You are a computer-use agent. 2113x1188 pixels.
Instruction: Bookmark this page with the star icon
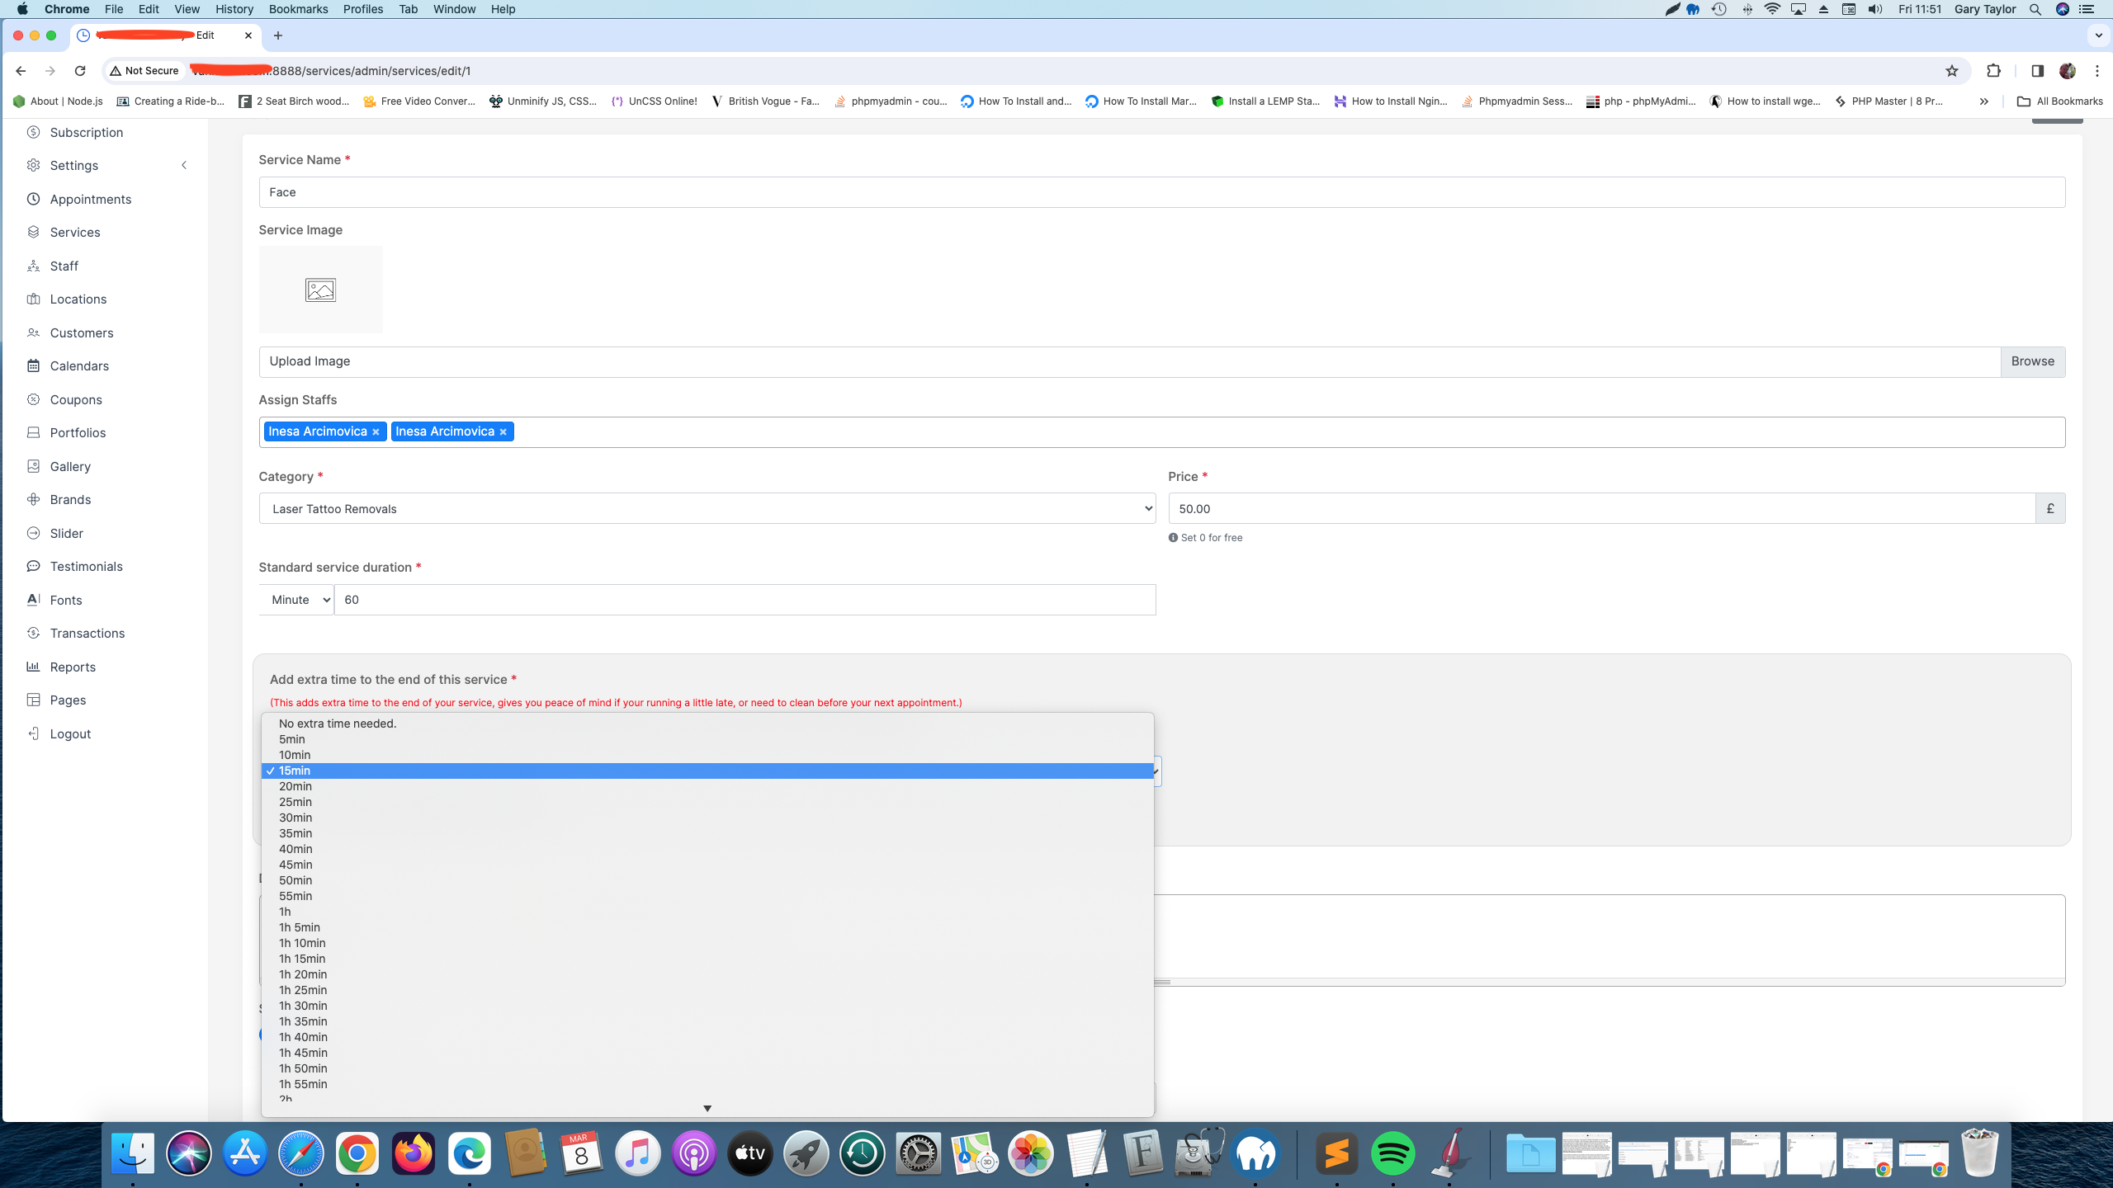pos(1952,71)
